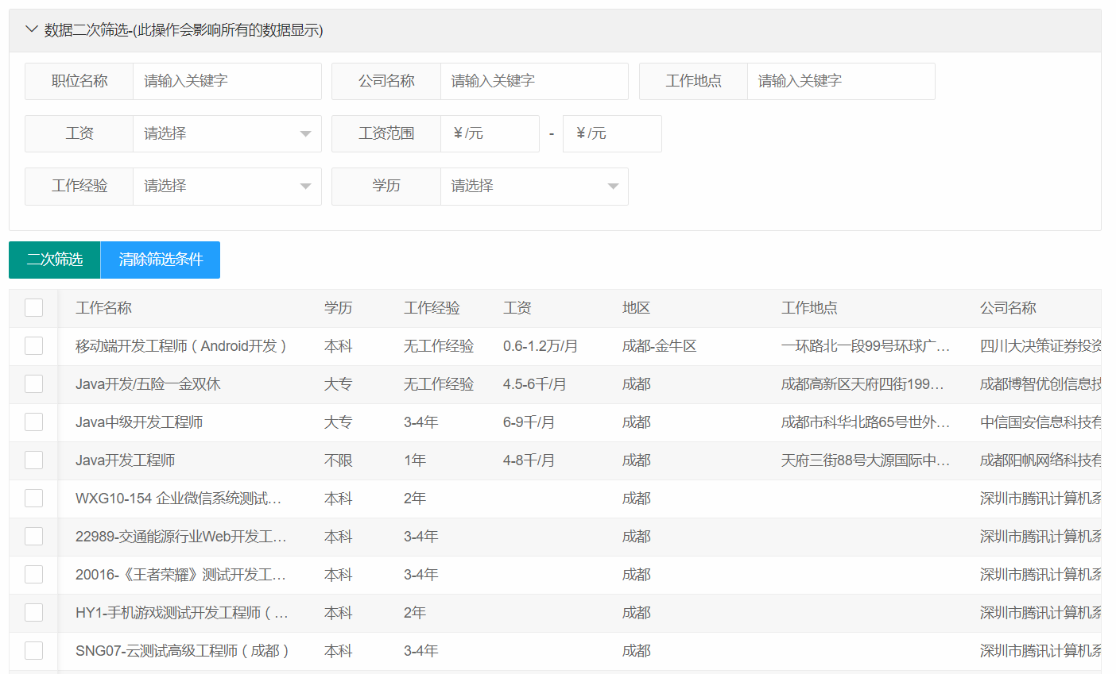
Task: Click the 工资 column header in table
Action: (x=517, y=308)
